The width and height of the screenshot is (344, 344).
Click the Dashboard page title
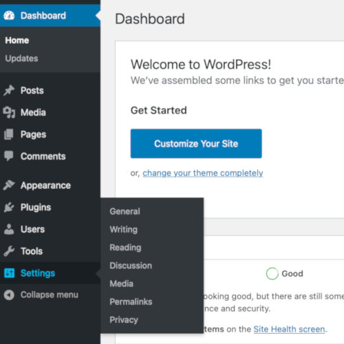[x=150, y=19]
